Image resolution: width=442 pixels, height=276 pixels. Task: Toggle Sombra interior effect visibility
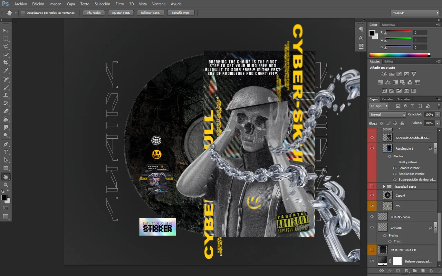tap(395, 168)
